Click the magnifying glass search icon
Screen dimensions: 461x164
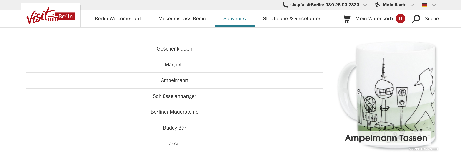pos(416,19)
